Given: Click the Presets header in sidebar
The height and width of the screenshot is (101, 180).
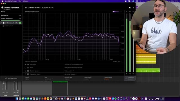Looking at the screenshot, I should coord(3,12).
